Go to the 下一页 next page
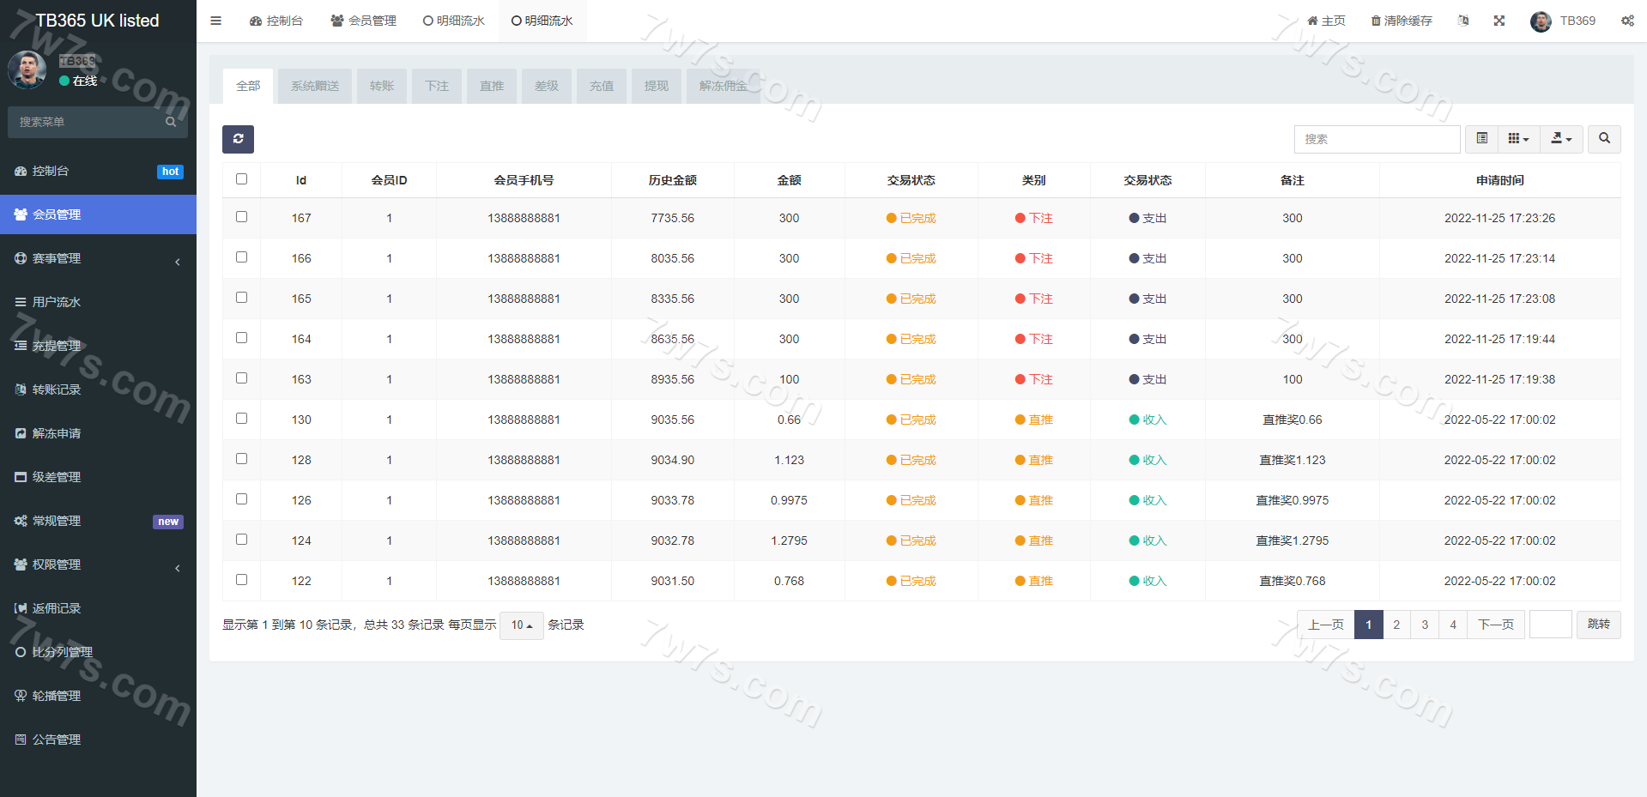This screenshot has width=1647, height=797. click(1495, 625)
